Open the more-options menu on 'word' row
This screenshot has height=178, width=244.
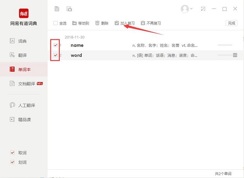(x=235, y=55)
